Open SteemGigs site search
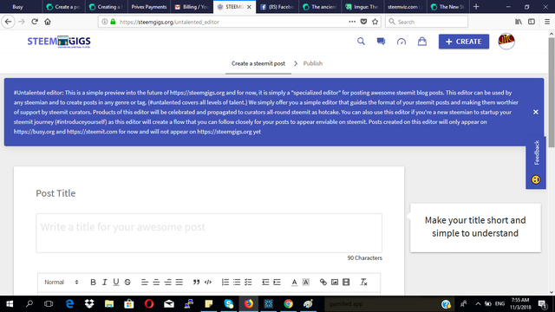Viewport: 555px width, 312px height. tap(361, 42)
